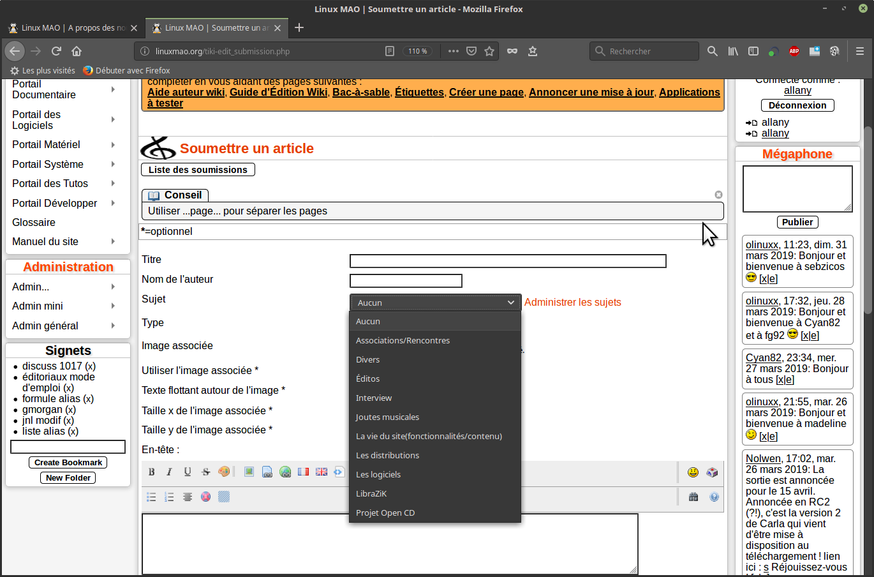Open the smileys icon in the editor toolbar

(x=693, y=472)
